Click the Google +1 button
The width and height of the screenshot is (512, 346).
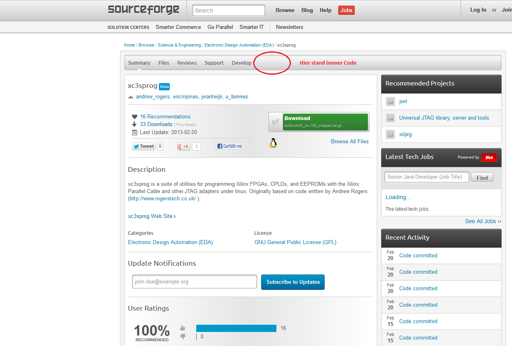tap(184, 147)
